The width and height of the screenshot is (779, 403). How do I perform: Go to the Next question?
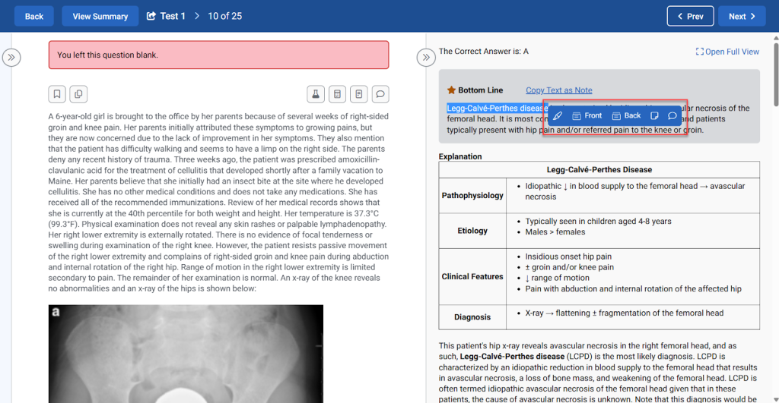pyautogui.click(x=741, y=16)
